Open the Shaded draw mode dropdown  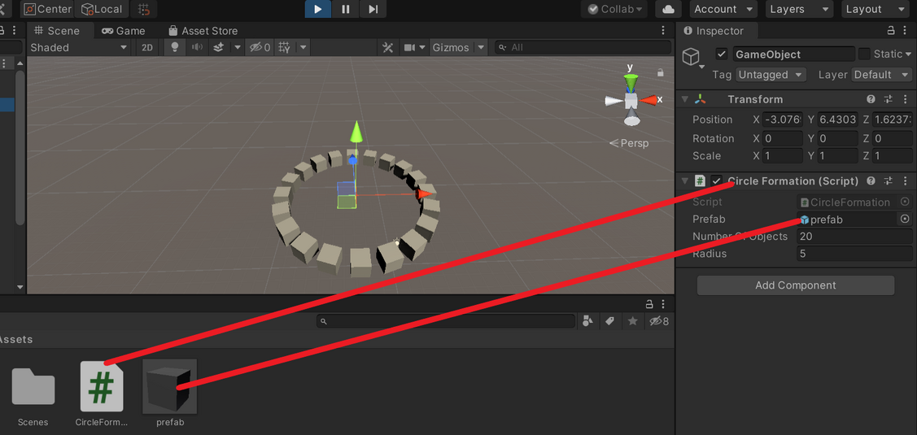click(78, 47)
